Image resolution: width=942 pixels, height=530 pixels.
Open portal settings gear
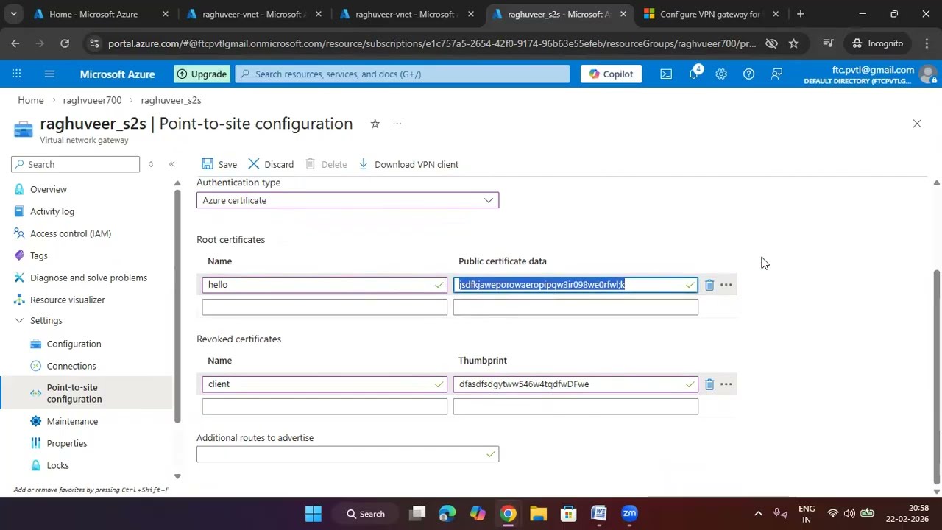tap(721, 74)
